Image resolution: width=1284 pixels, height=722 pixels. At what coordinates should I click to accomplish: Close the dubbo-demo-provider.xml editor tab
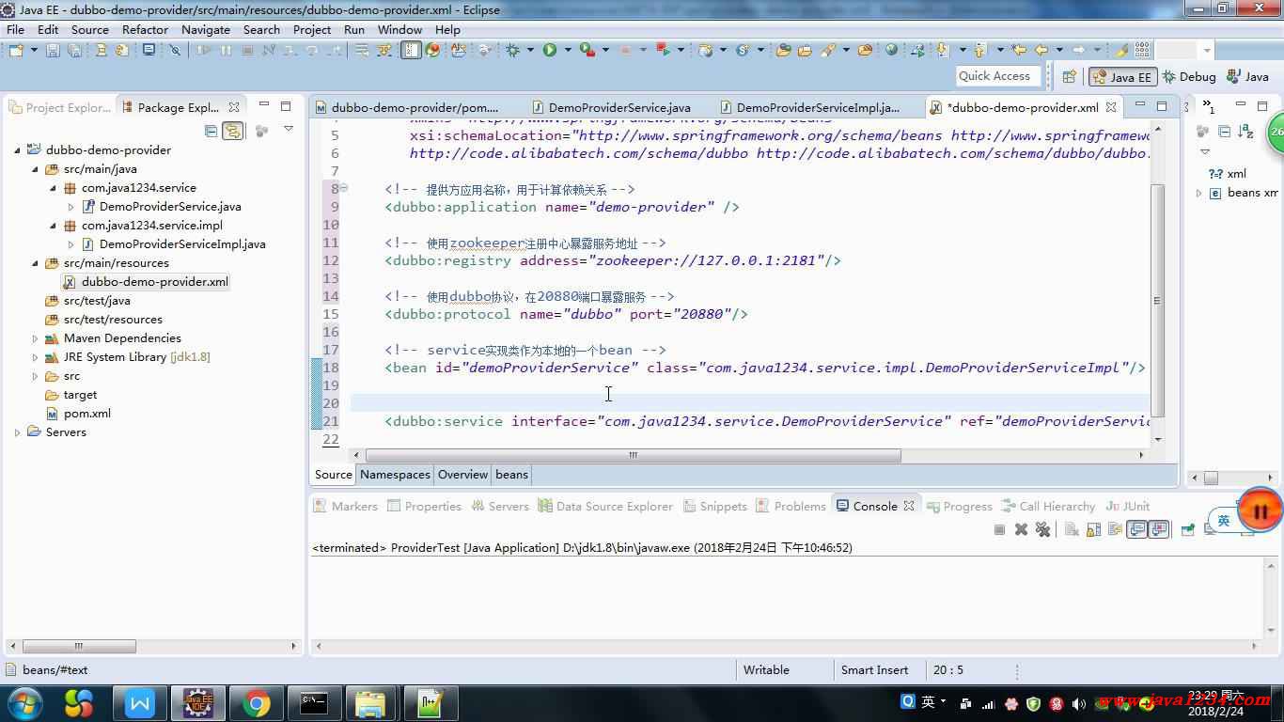[1109, 107]
